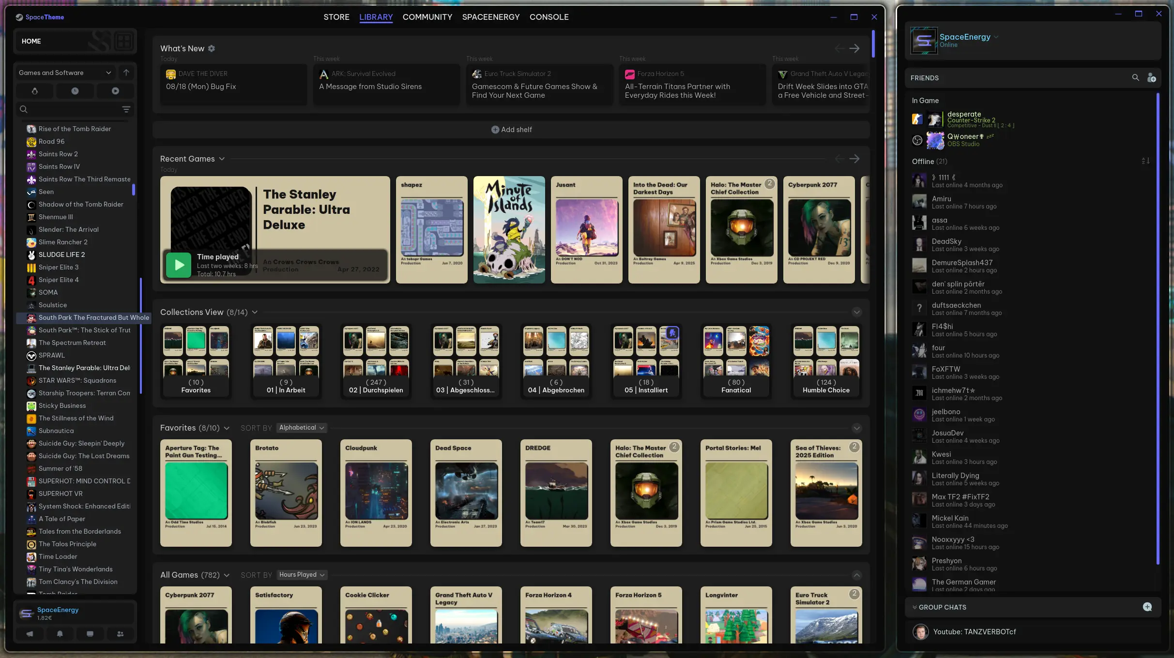
Task: Click the create group chat plus icon
Action: [x=1147, y=607]
